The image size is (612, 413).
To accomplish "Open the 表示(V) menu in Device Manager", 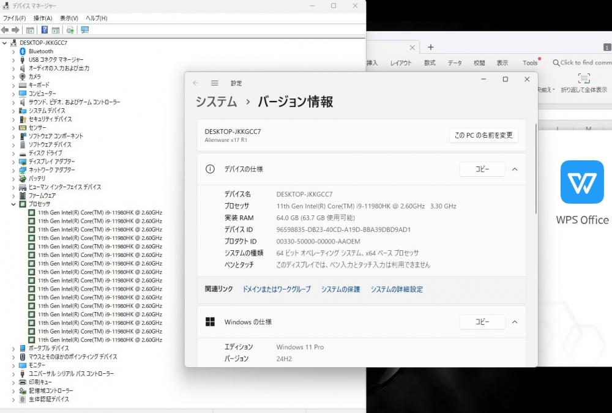I will point(69,18).
